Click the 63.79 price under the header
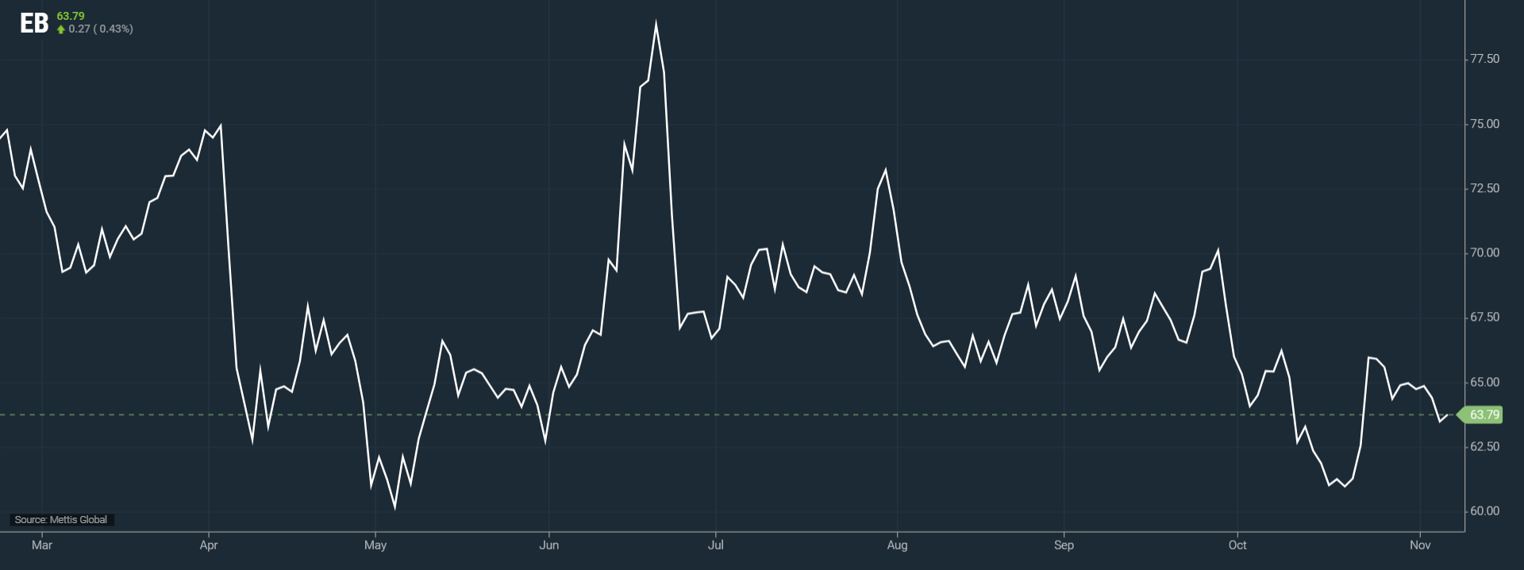1524x570 pixels. click(71, 16)
